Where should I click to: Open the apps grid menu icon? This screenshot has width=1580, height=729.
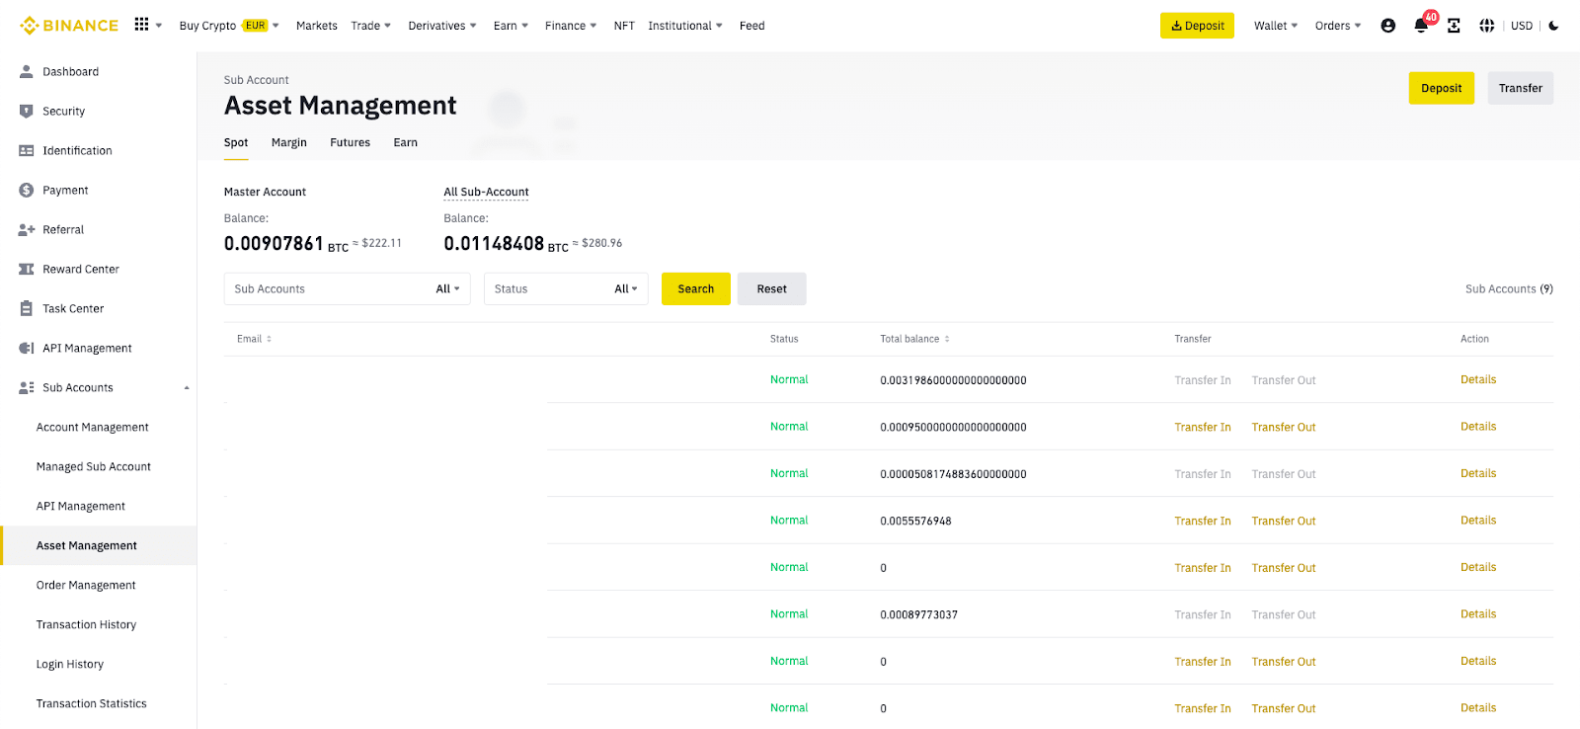click(142, 25)
